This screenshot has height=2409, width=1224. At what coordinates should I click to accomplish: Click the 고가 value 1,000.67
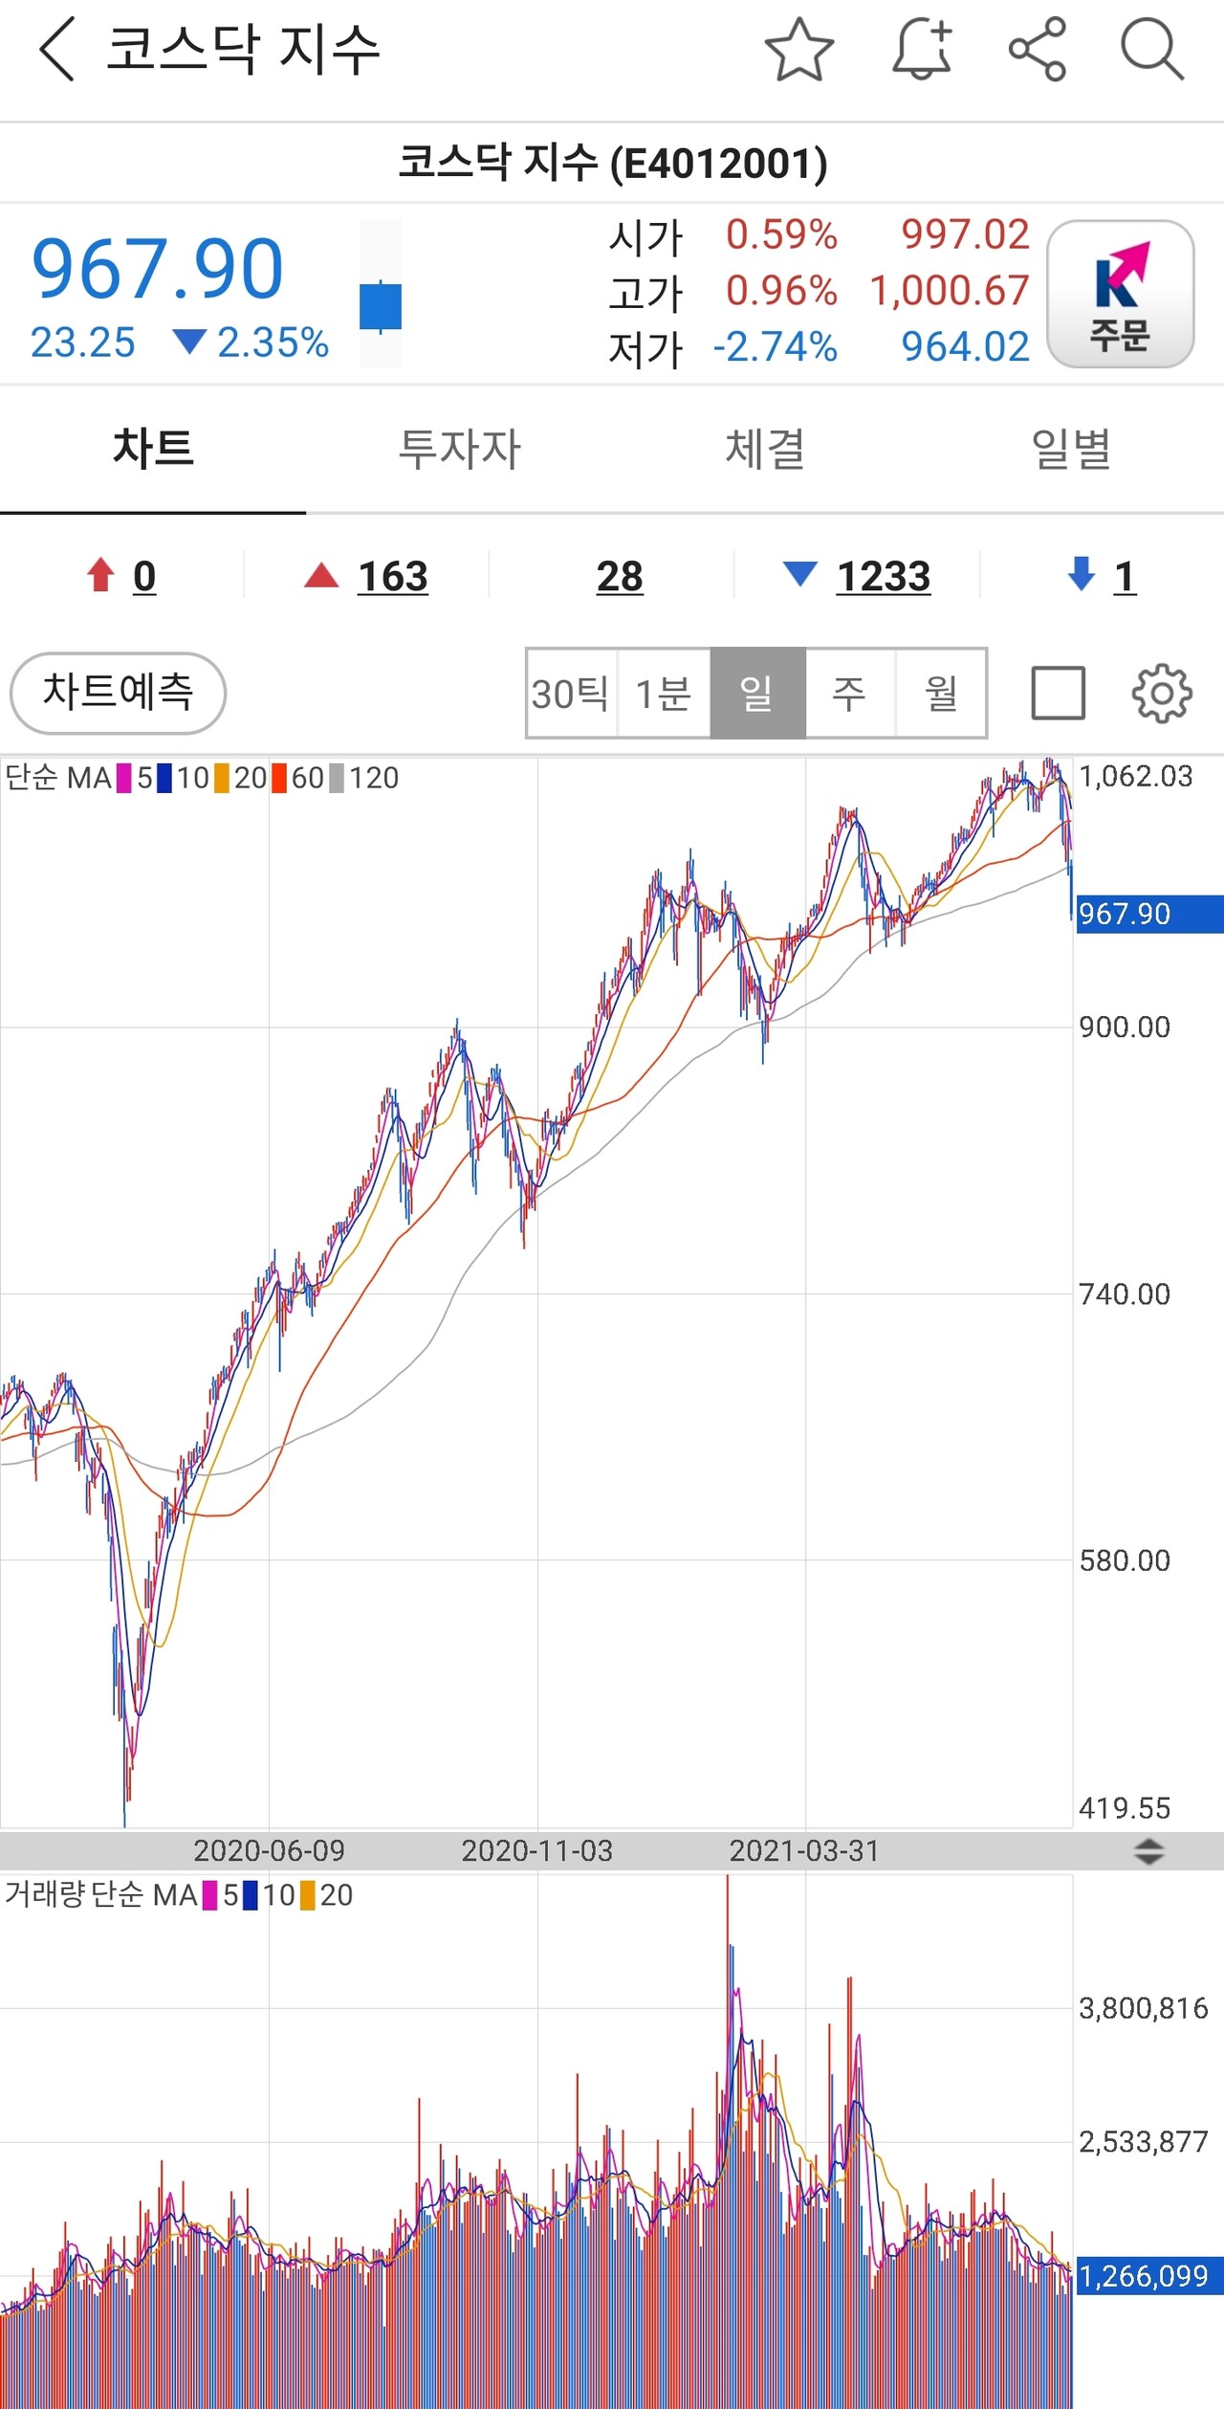[x=950, y=291]
